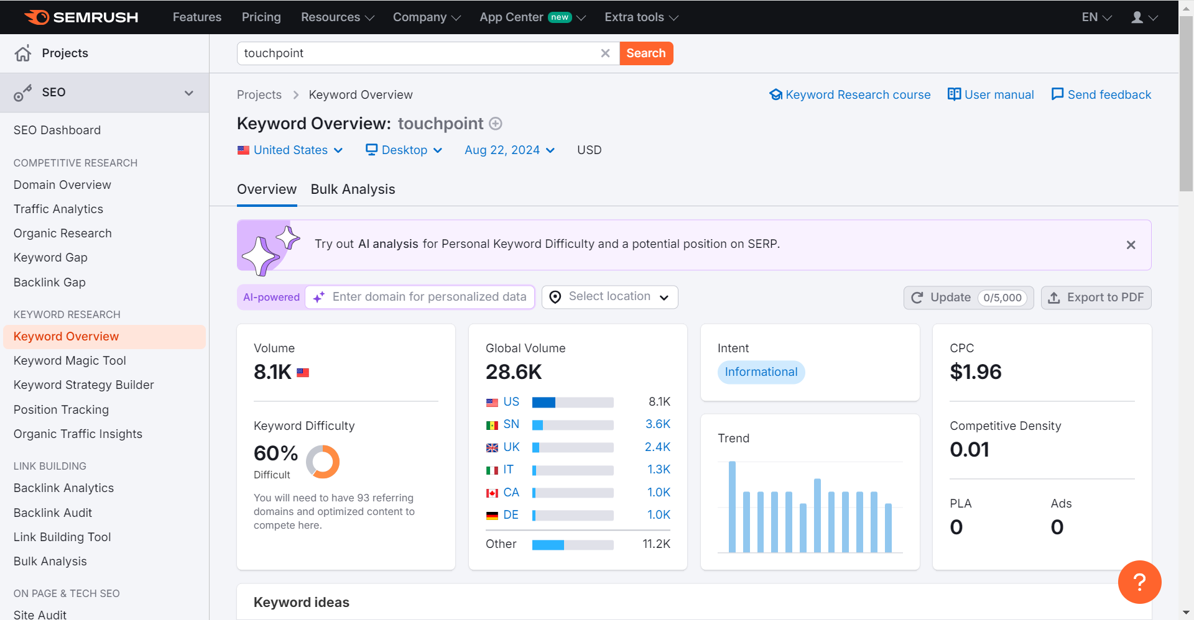Click the AI sparkle icon in domain field
The image size is (1194, 620).
click(x=319, y=298)
